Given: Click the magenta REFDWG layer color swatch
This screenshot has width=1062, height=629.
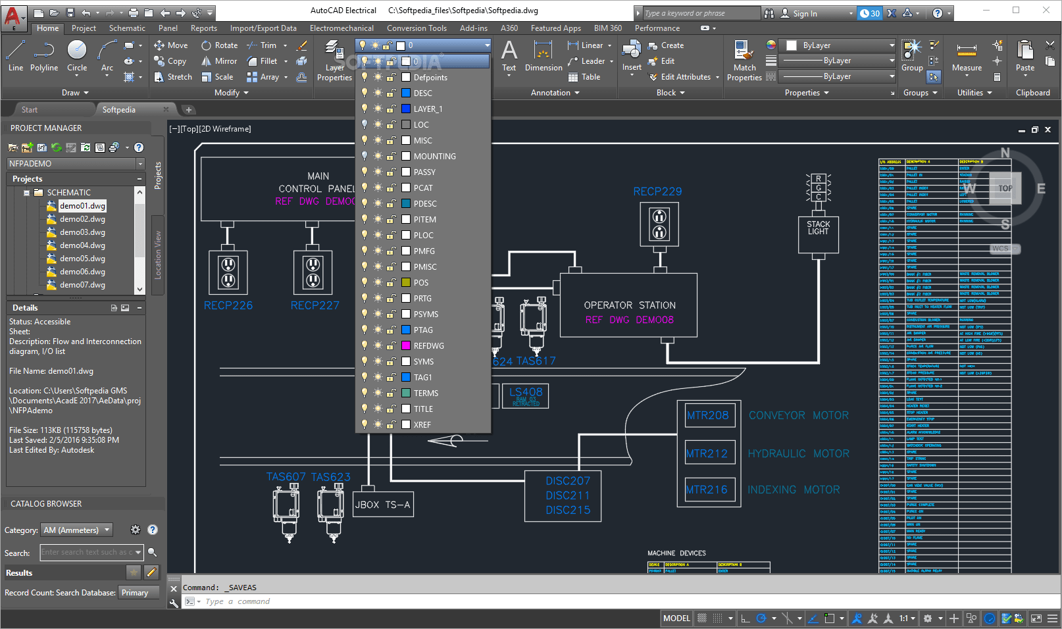Looking at the screenshot, I should (407, 345).
